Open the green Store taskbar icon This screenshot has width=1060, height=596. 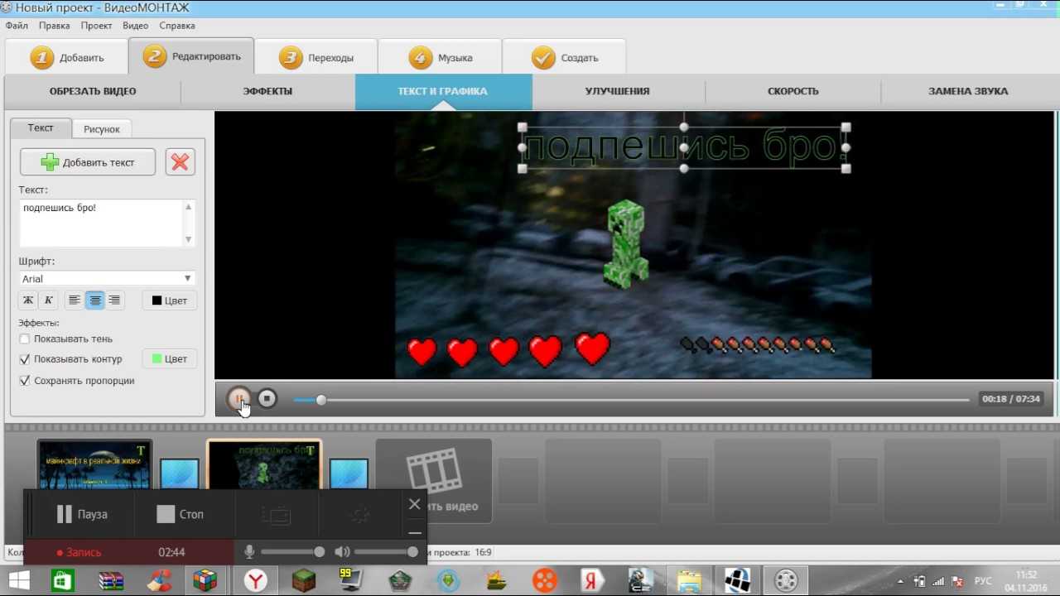point(63,580)
